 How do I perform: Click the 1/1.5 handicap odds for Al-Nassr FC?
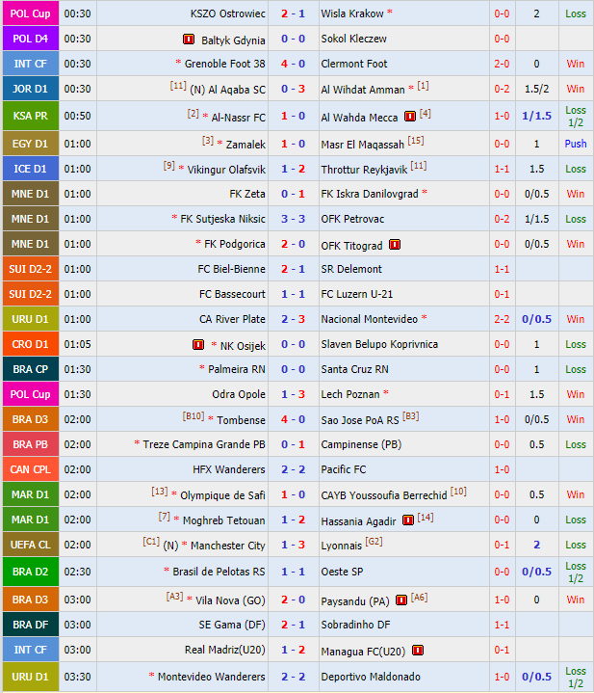click(x=536, y=116)
